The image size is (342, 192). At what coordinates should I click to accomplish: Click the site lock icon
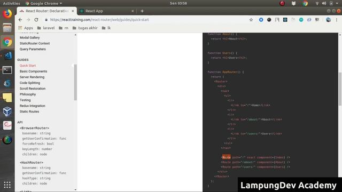click(46, 20)
